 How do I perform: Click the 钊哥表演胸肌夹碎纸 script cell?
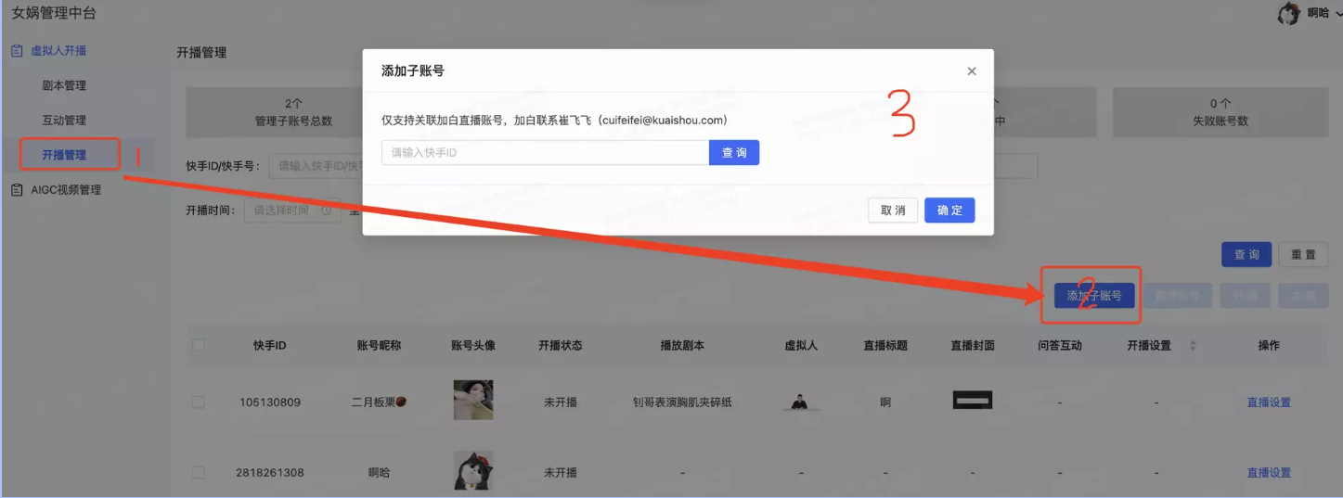(682, 402)
